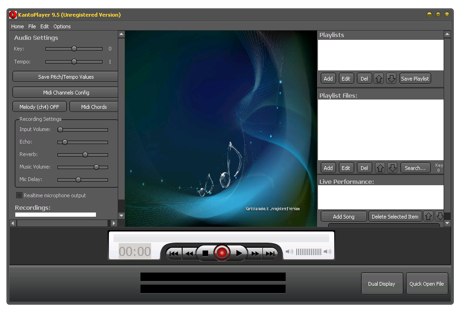Open the Edit menu

(44, 26)
